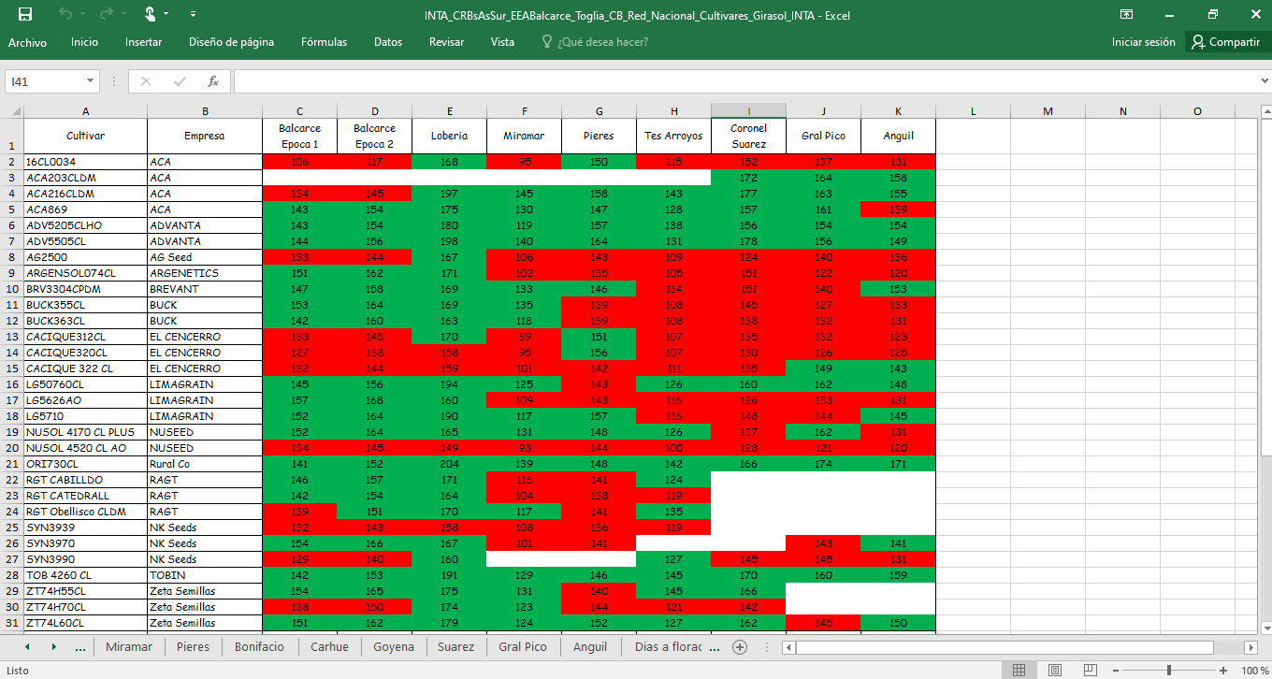1272x679 pixels.
Task: Click cell RGT Obellisco CLDM
Action: coord(85,512)
